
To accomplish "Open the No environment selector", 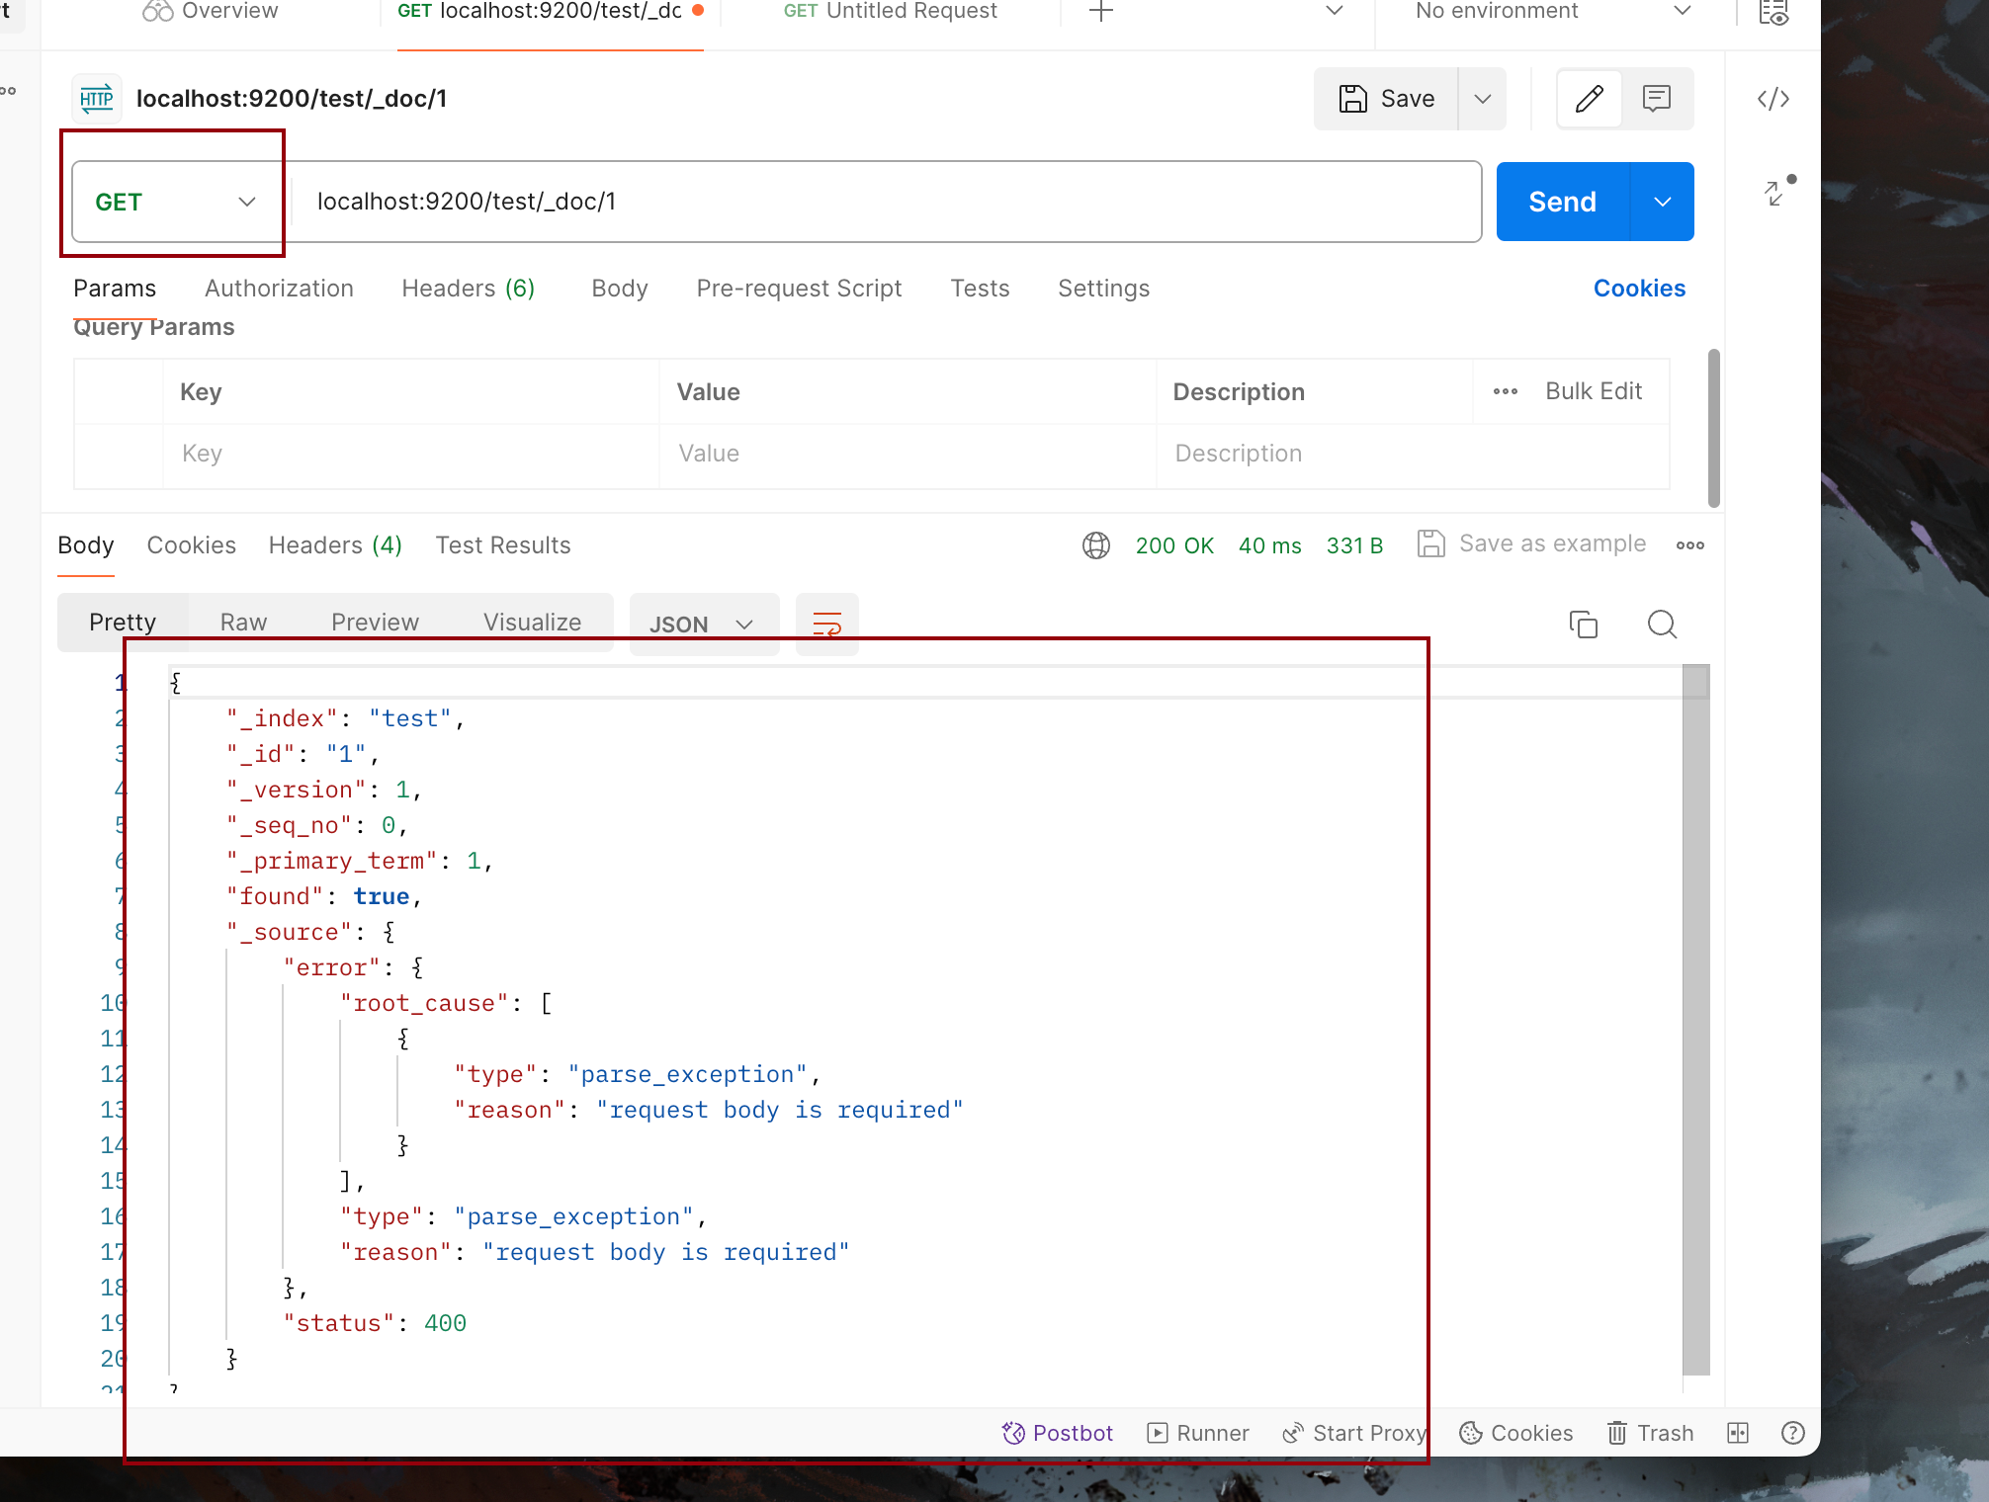I will (1552, 12).
